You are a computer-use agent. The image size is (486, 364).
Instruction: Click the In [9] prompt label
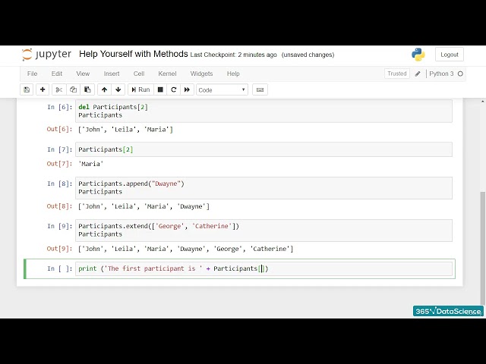(59, 226)
